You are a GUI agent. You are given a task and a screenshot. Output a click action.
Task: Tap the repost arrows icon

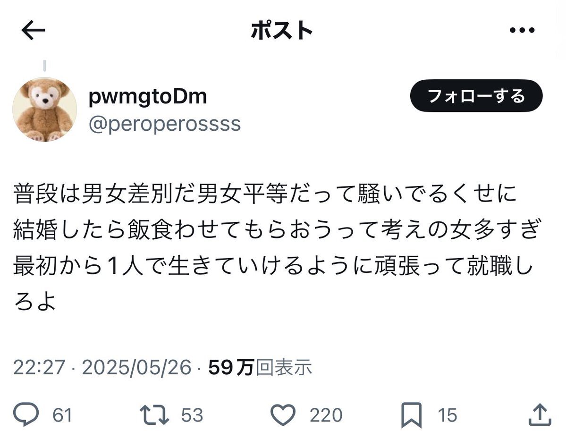coord(154,414)
